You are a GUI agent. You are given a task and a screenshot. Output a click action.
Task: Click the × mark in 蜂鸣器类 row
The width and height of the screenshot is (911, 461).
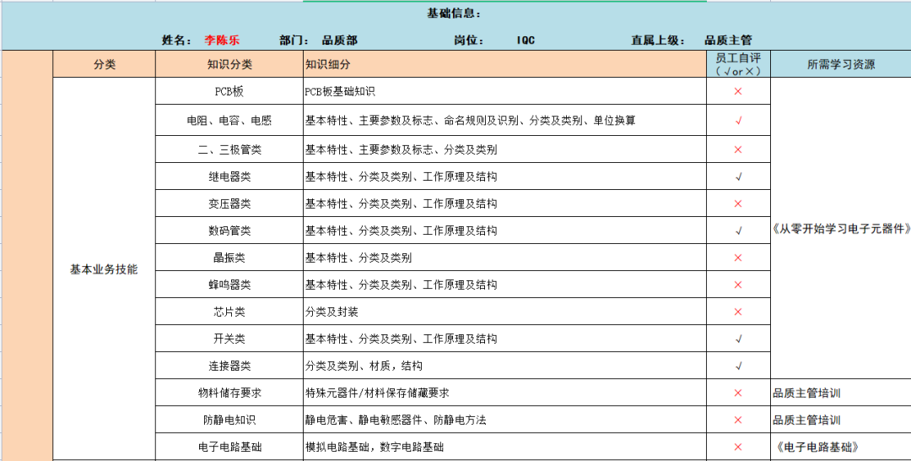[738, 285]
